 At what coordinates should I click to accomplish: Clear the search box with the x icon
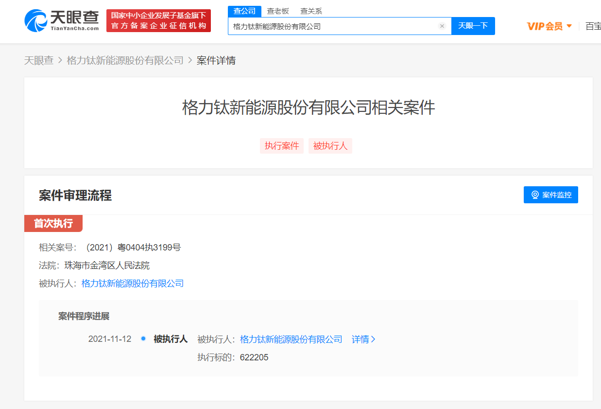click(442, 26)
